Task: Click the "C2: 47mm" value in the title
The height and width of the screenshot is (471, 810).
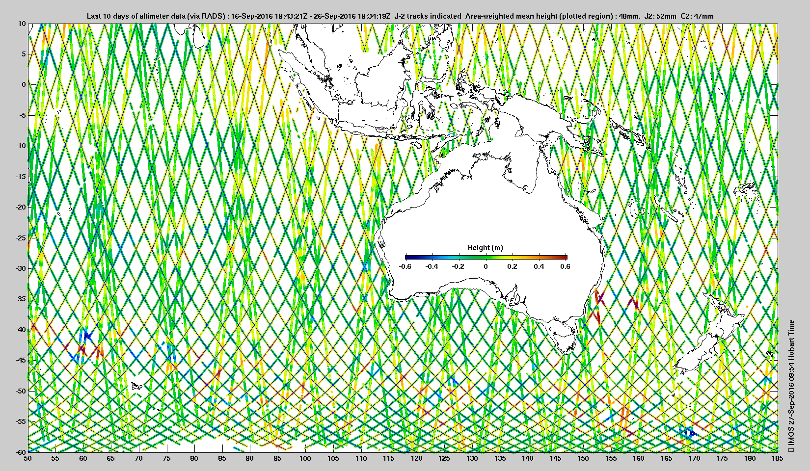Action: click(697, 16)
